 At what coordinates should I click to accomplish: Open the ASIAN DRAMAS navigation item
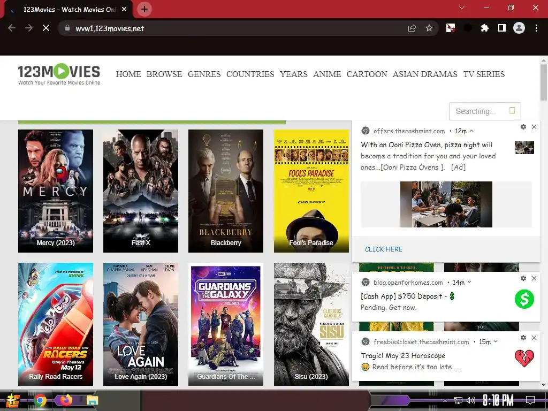[425, 74]
